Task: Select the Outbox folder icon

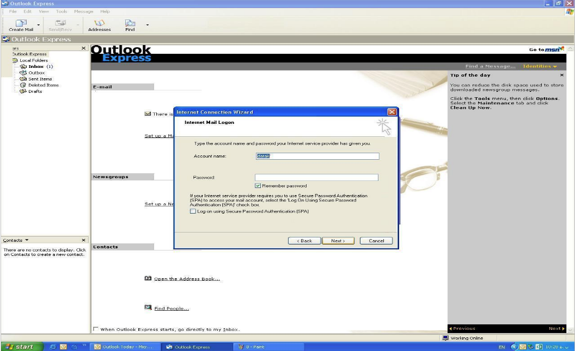Action: [x=23, y=73]
